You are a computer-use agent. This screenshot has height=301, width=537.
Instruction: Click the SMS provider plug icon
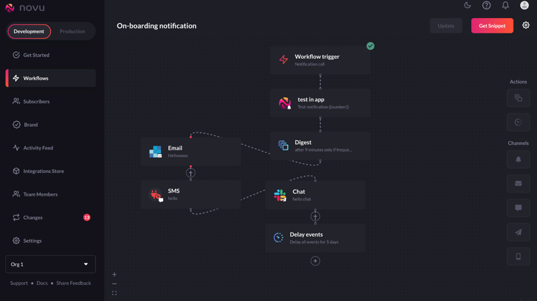tap(156, 194)
